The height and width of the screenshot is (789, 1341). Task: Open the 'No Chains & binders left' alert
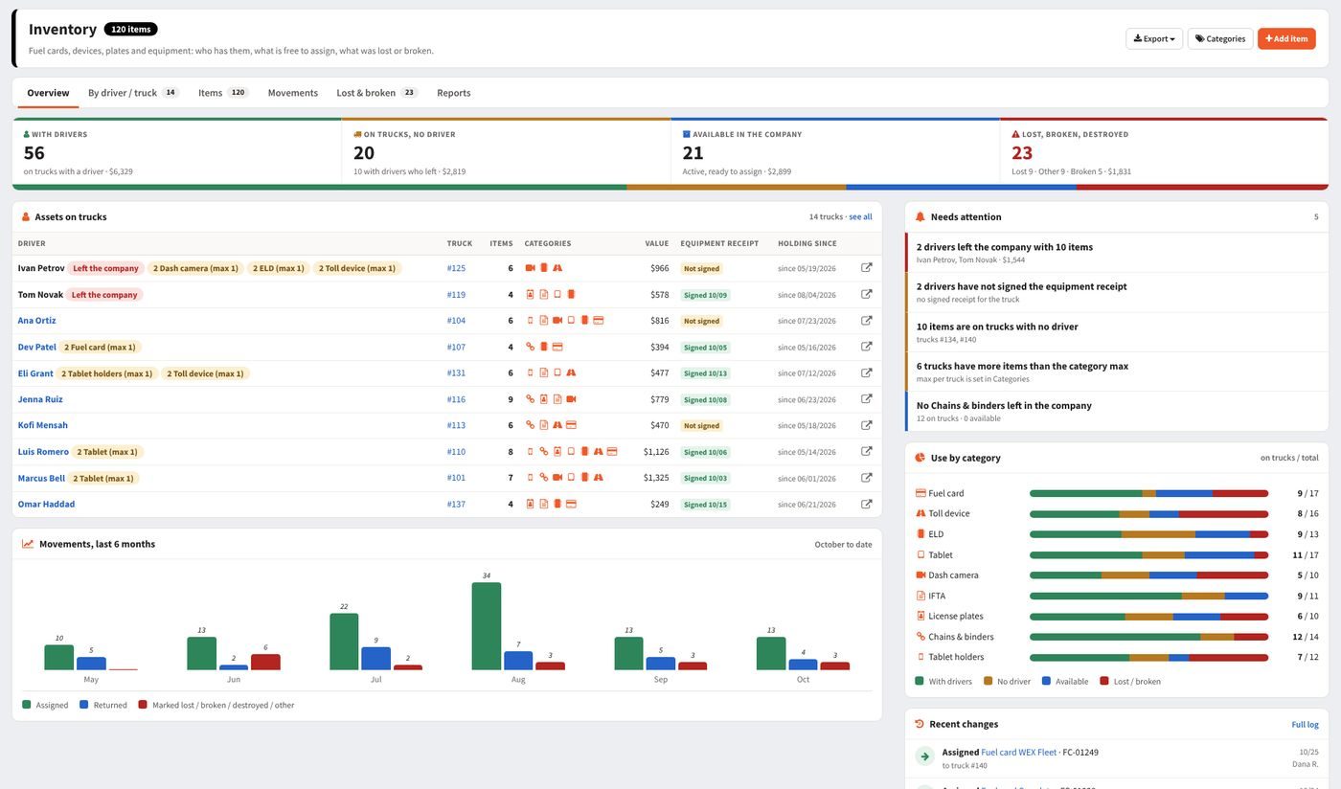click(x=1117, y=411)
